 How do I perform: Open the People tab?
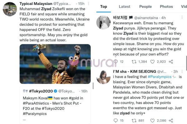pyautogui.click(x=145, y=7)
